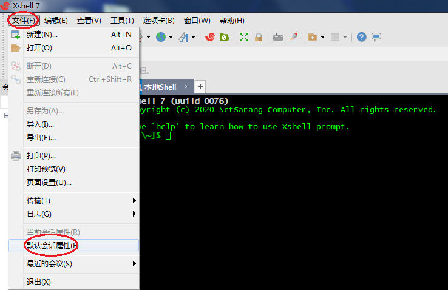Open the 工具(T) menu

click(122, 21)
